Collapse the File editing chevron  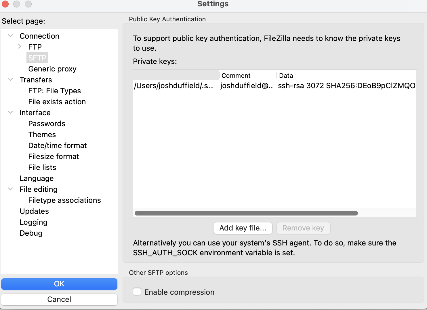[x=10, y=189]
